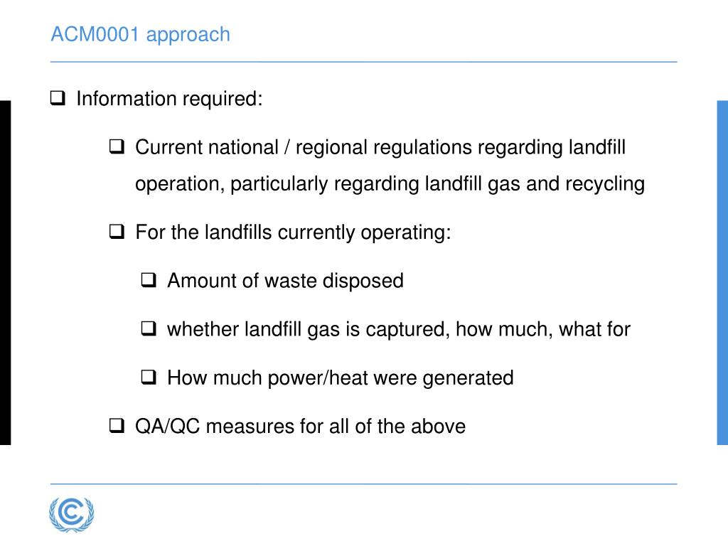The width and height of the screenshot is (728, 546).
Task: Click the "QA/QC measures for all of the above" text
Action: [x=300, y=426]
